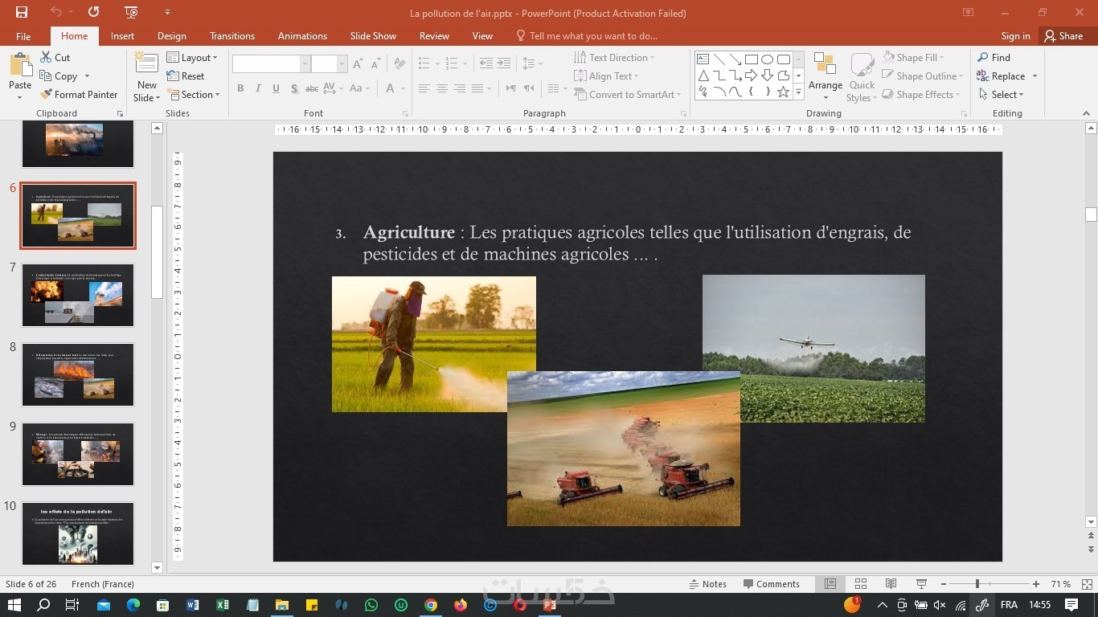Viewport: 1098px width, 617px height.
Task: Click the Reset slide button
Action: point(186,76)
